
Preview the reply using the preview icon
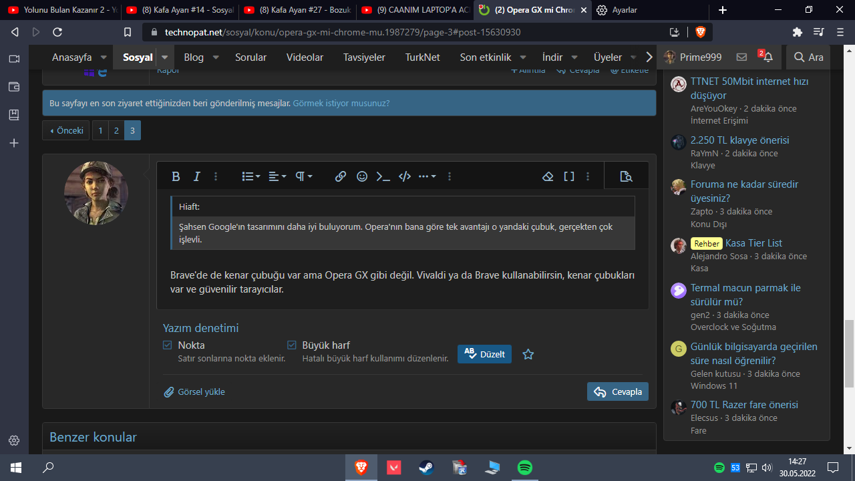click(626, 176)
